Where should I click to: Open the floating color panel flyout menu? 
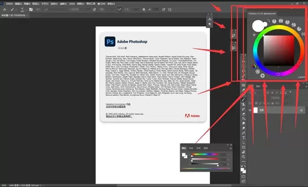[x=230, y=148]
